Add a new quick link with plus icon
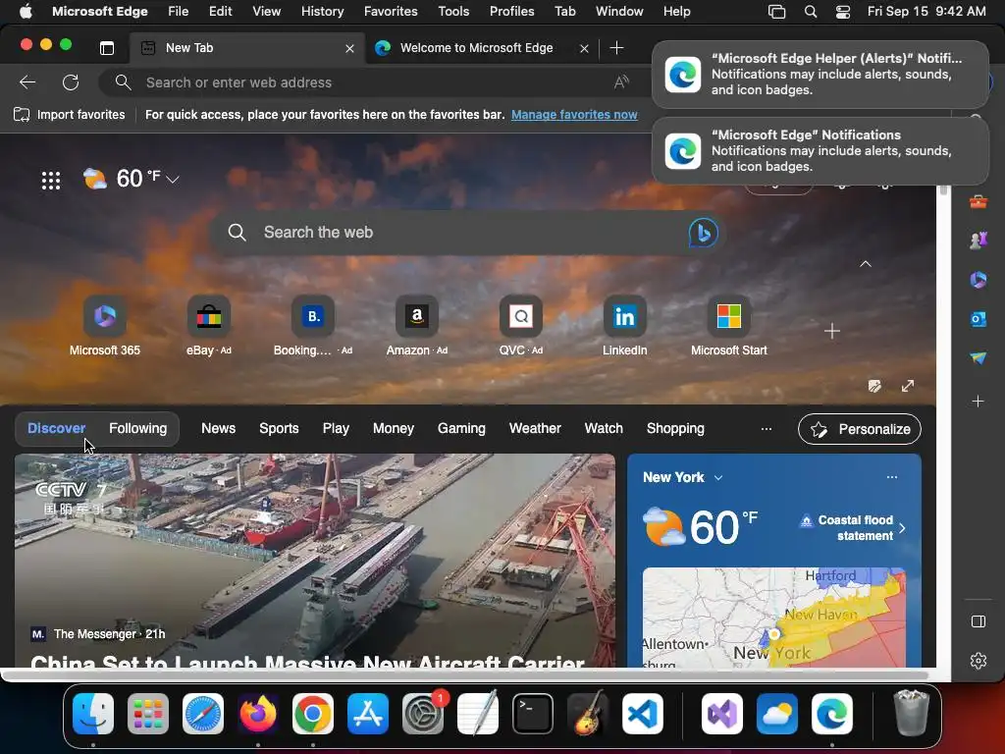The width and height of the screenshot is (1005, 754). pos(832,331)
